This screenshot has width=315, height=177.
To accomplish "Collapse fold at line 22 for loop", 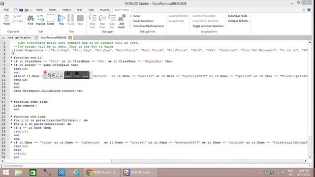I will click(x=11, y=120).
